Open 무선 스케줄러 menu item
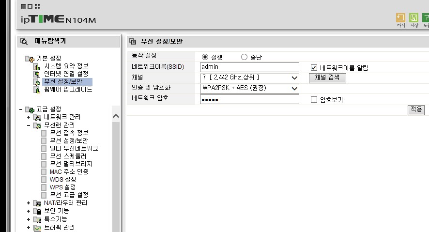 68,156
